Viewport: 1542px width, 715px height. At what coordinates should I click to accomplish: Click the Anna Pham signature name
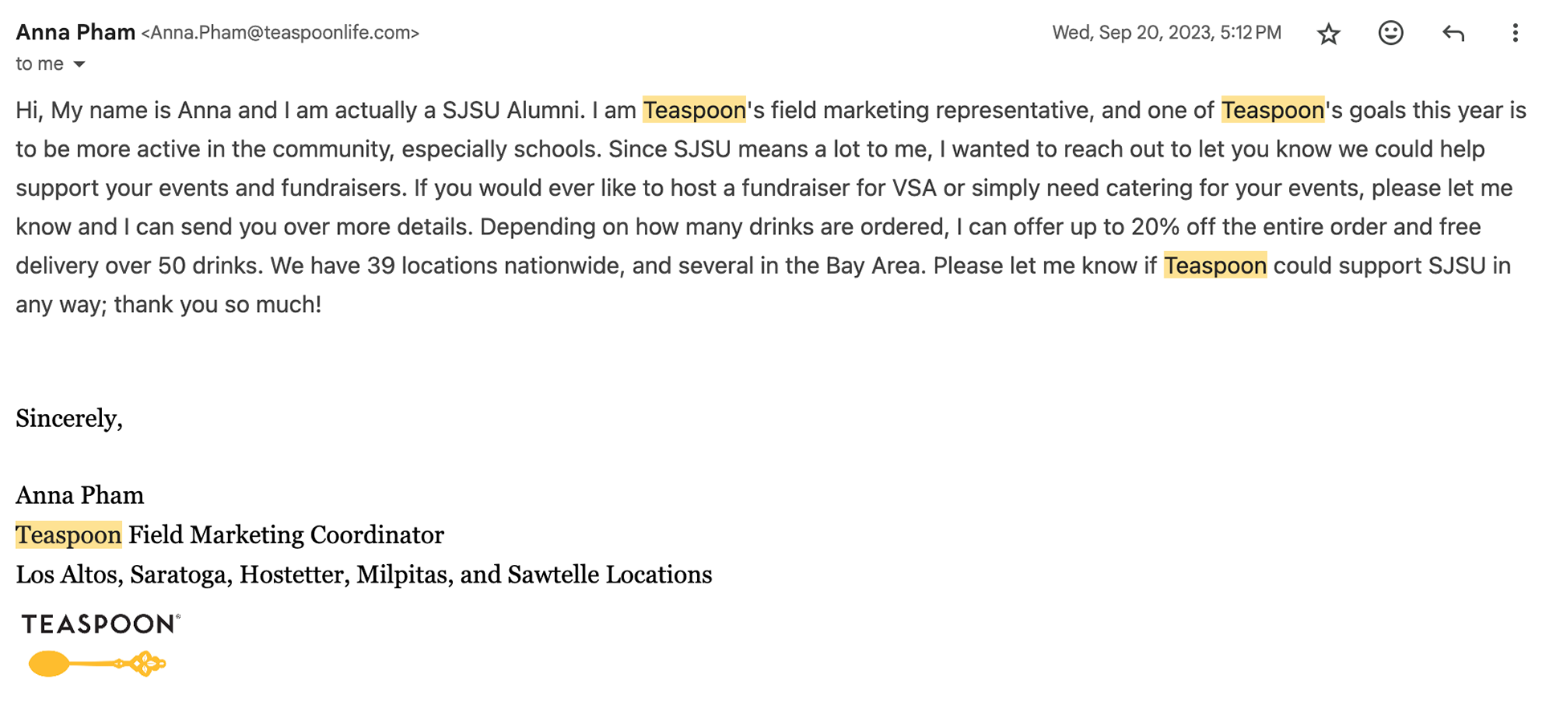coord(80,496)
